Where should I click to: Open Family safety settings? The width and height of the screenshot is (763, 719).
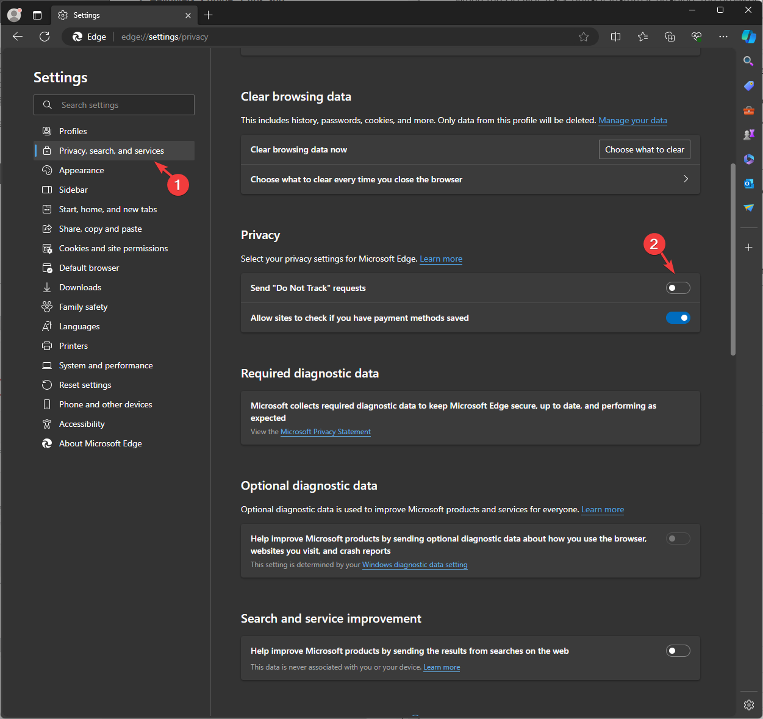coord(114,307)
